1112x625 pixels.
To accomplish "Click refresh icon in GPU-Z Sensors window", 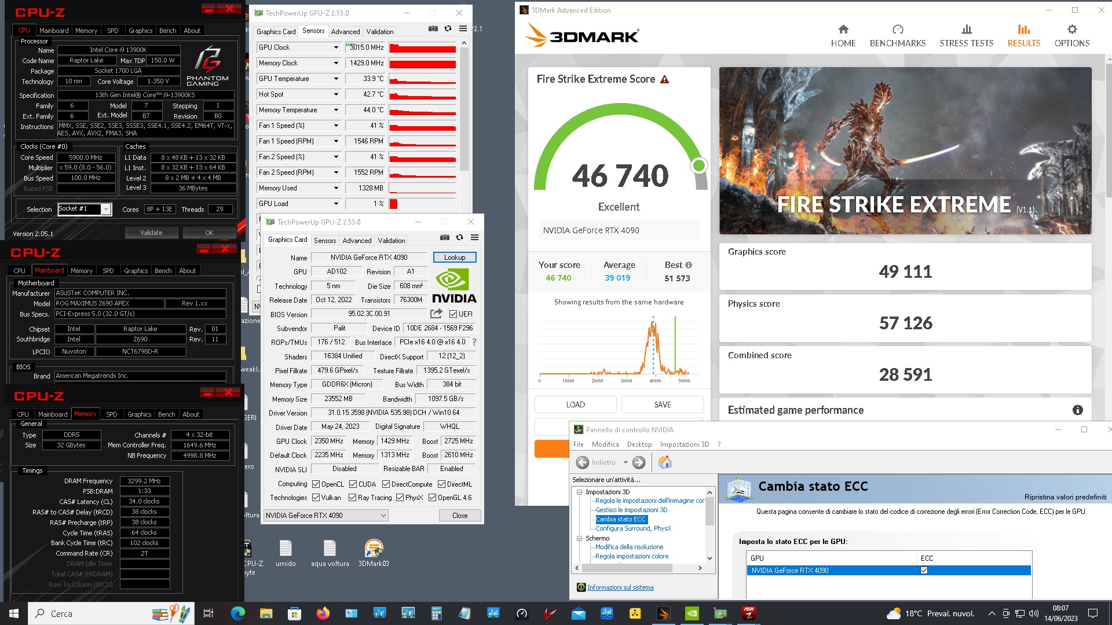I will pos(448,28).
